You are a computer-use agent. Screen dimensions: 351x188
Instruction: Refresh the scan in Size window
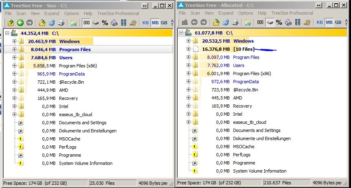coord(52,23)
